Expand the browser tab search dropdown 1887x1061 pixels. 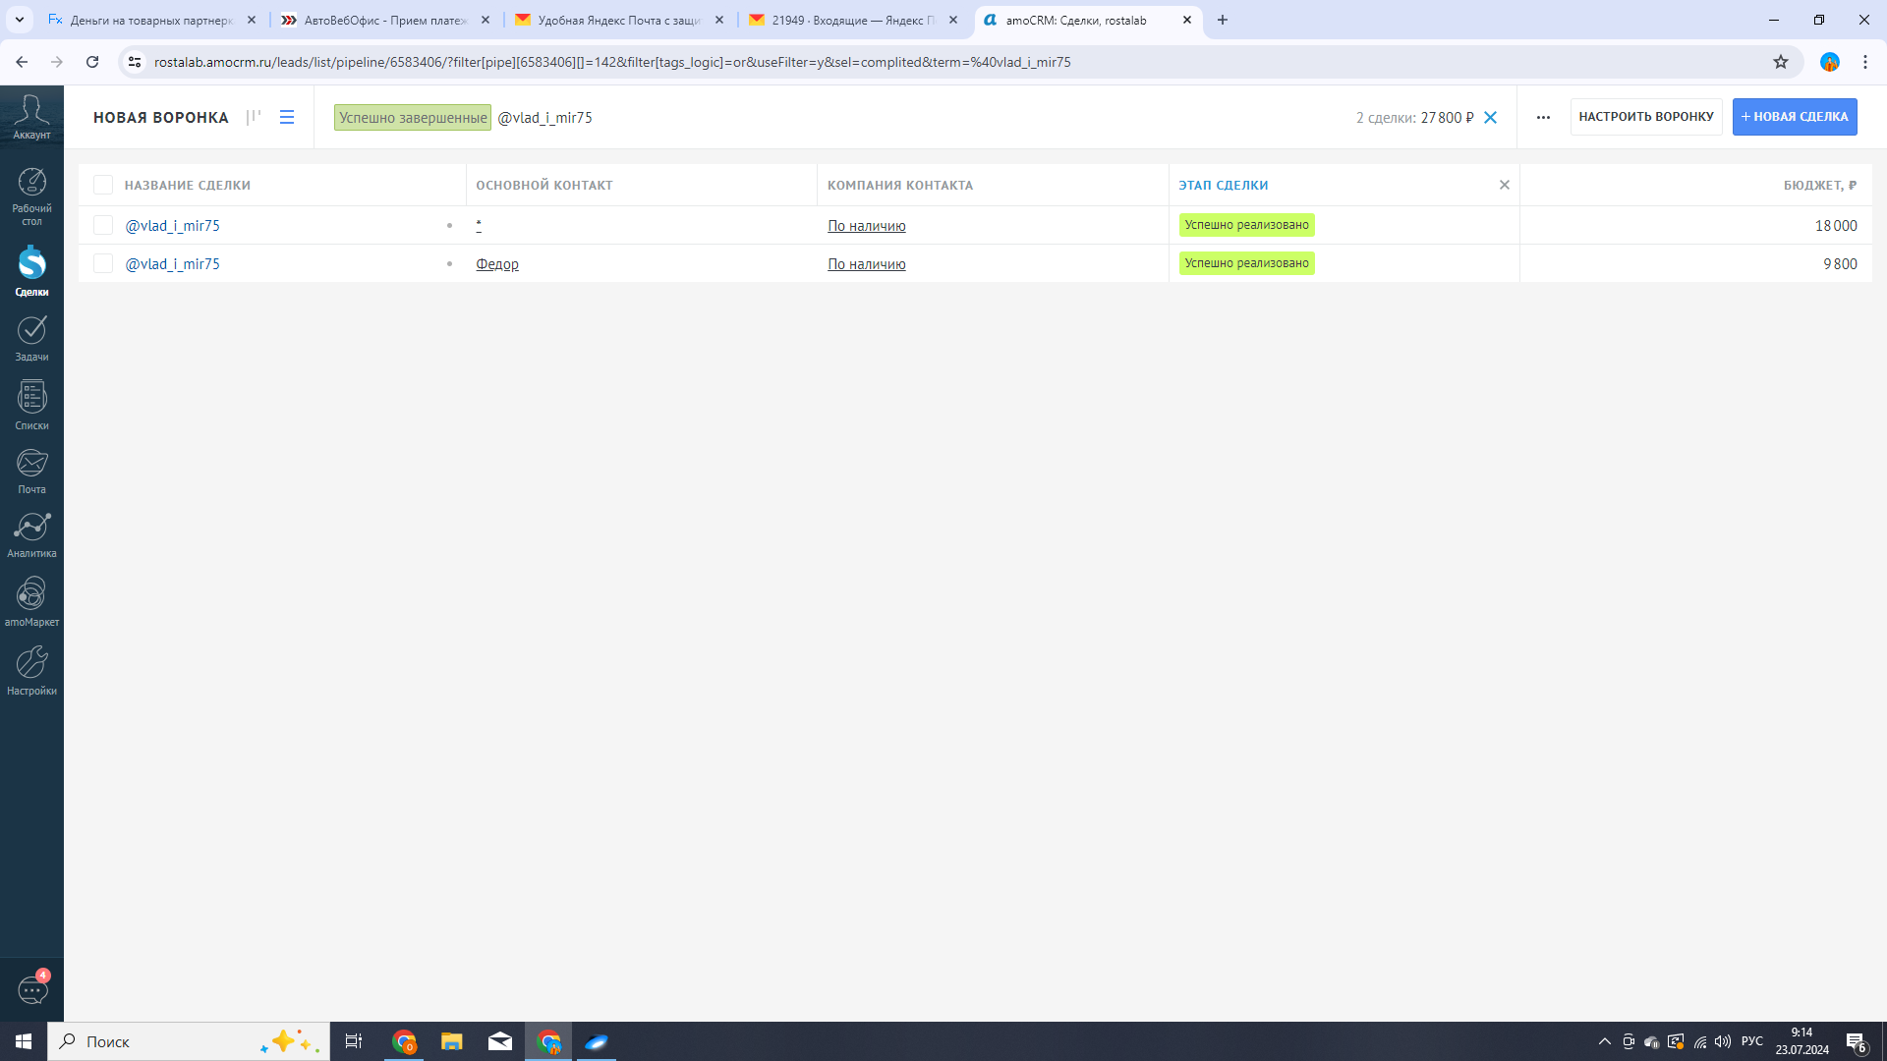point(19,20)
